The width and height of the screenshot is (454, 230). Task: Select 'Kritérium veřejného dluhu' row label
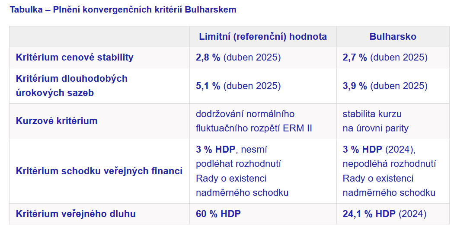[76, 214]
